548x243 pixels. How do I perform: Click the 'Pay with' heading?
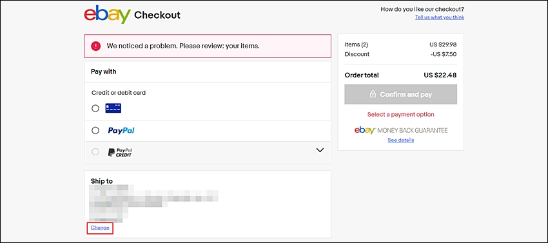click(x=103, y=72)
